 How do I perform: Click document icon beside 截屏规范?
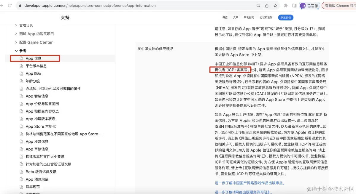pos(21,187)
